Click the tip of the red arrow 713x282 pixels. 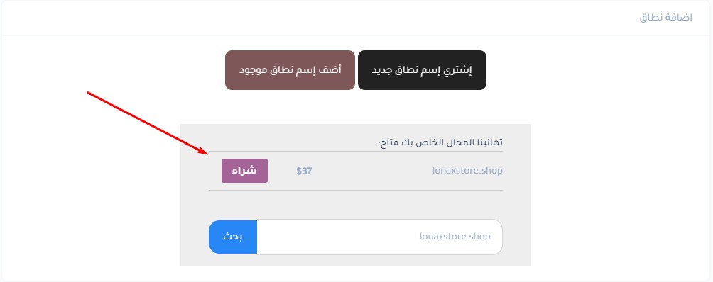(x=208, y=154)
